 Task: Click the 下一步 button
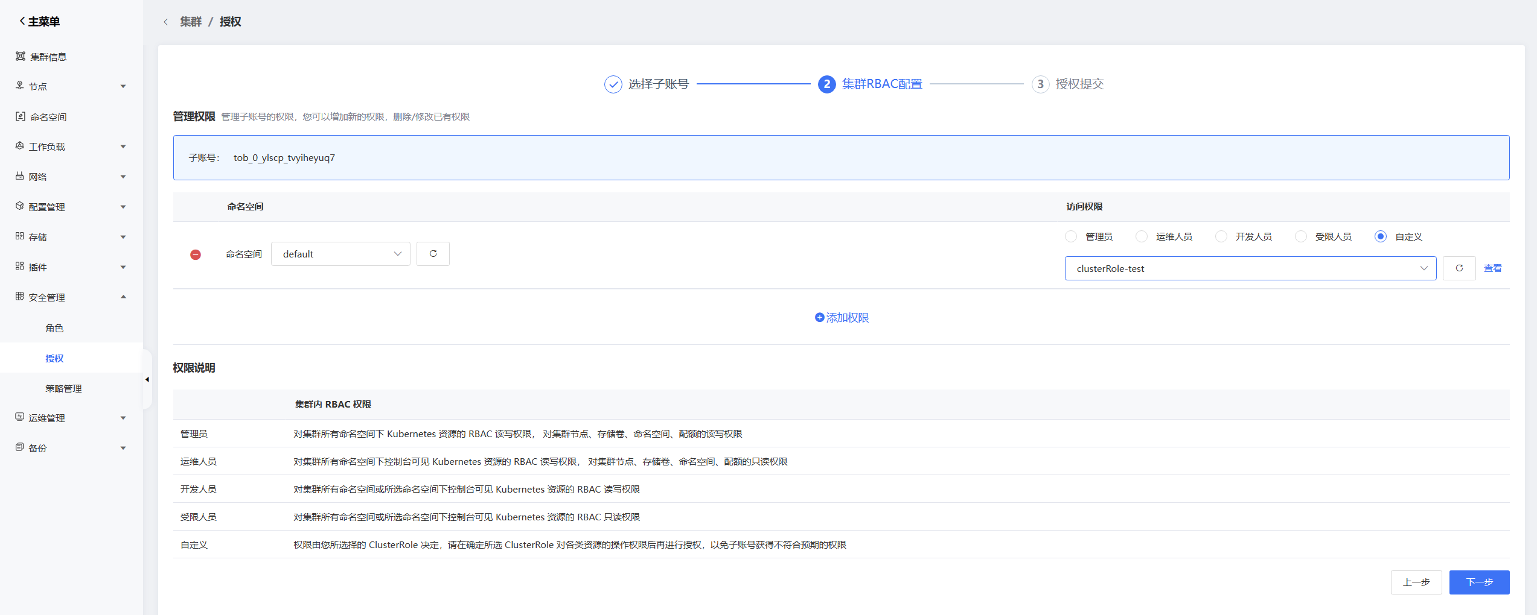pyautogui.click(x=1479, y=582)
